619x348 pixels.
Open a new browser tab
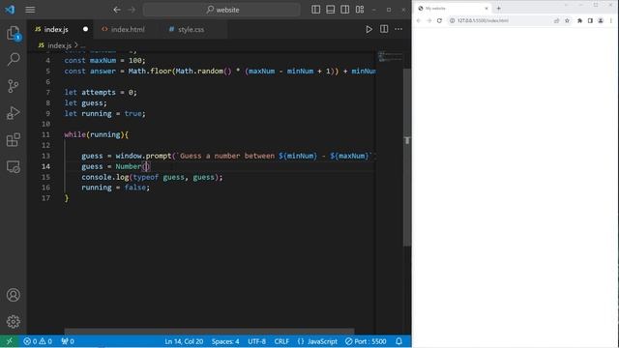coord(499,9)
